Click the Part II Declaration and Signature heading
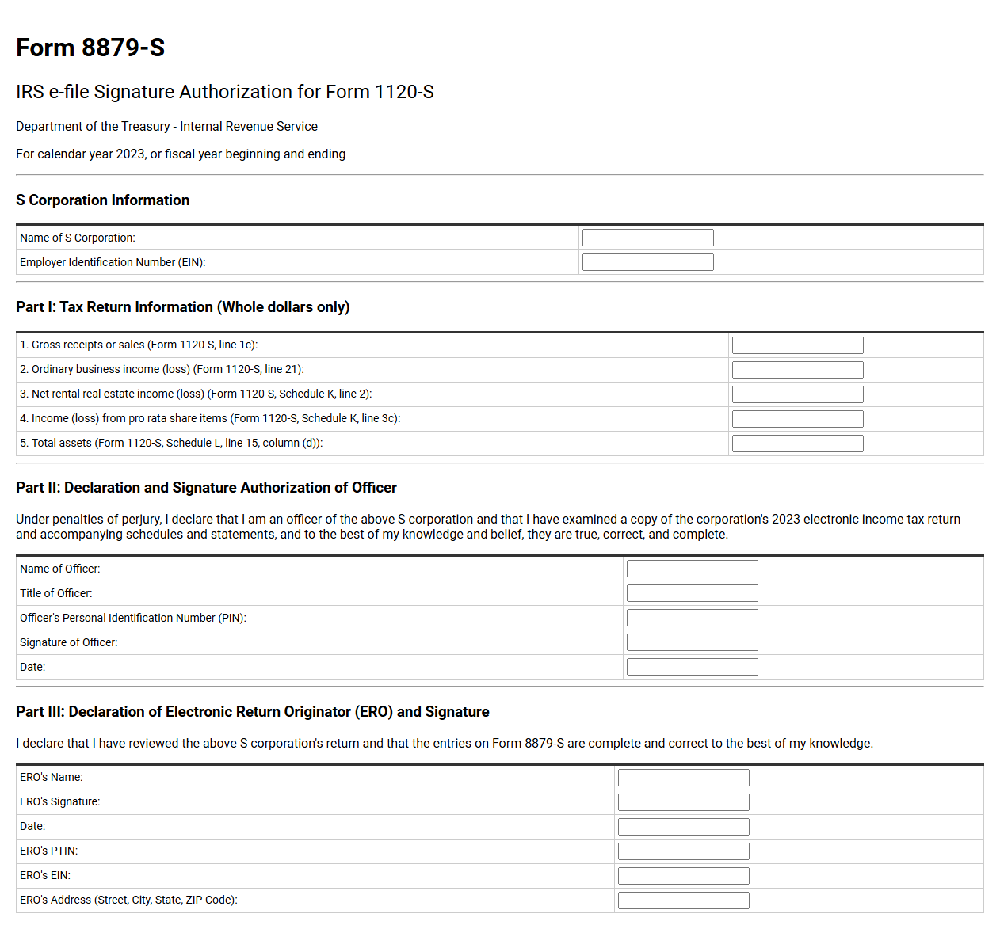The image size is (1000, 929). pos(206,488)
